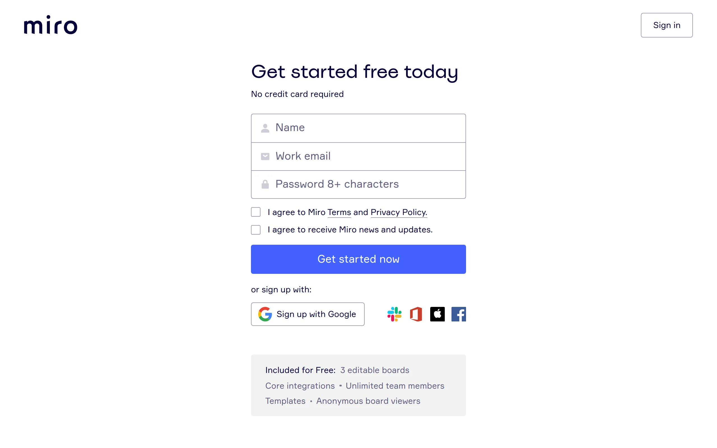717x448 pixels.
Task: Click the envelope icon in email field
Action: pos(265,157)
